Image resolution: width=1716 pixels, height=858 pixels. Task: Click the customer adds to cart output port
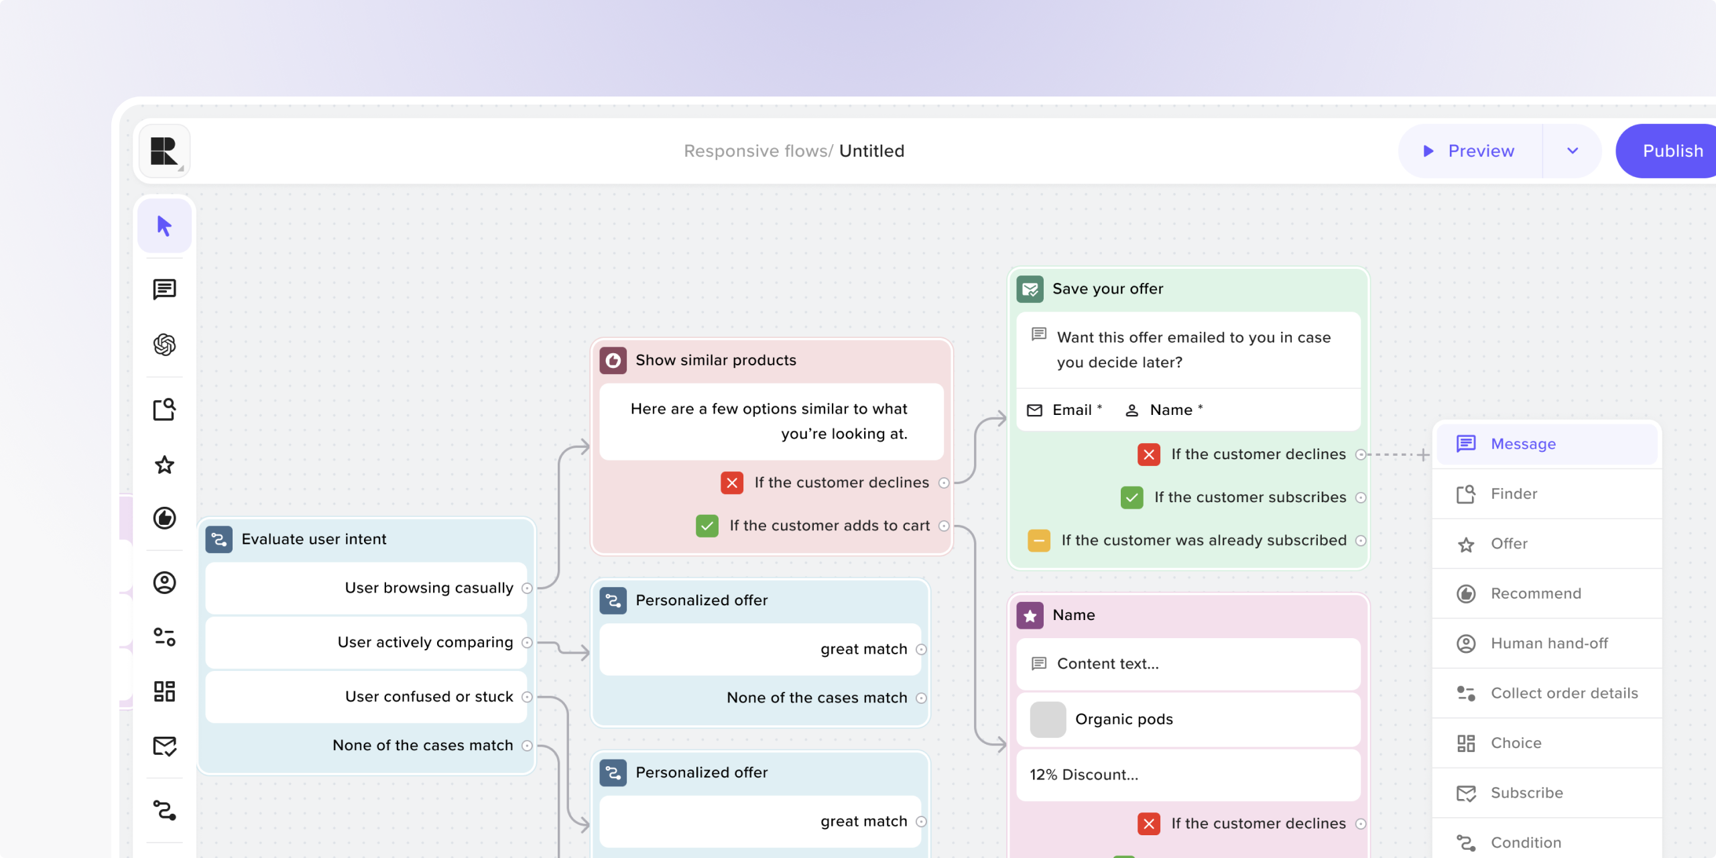[x=944, y=526]
